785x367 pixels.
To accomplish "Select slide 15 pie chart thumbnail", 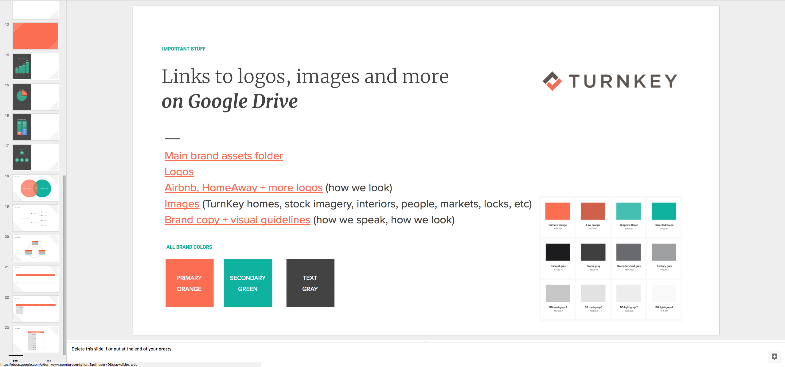I will coord(36,97).
